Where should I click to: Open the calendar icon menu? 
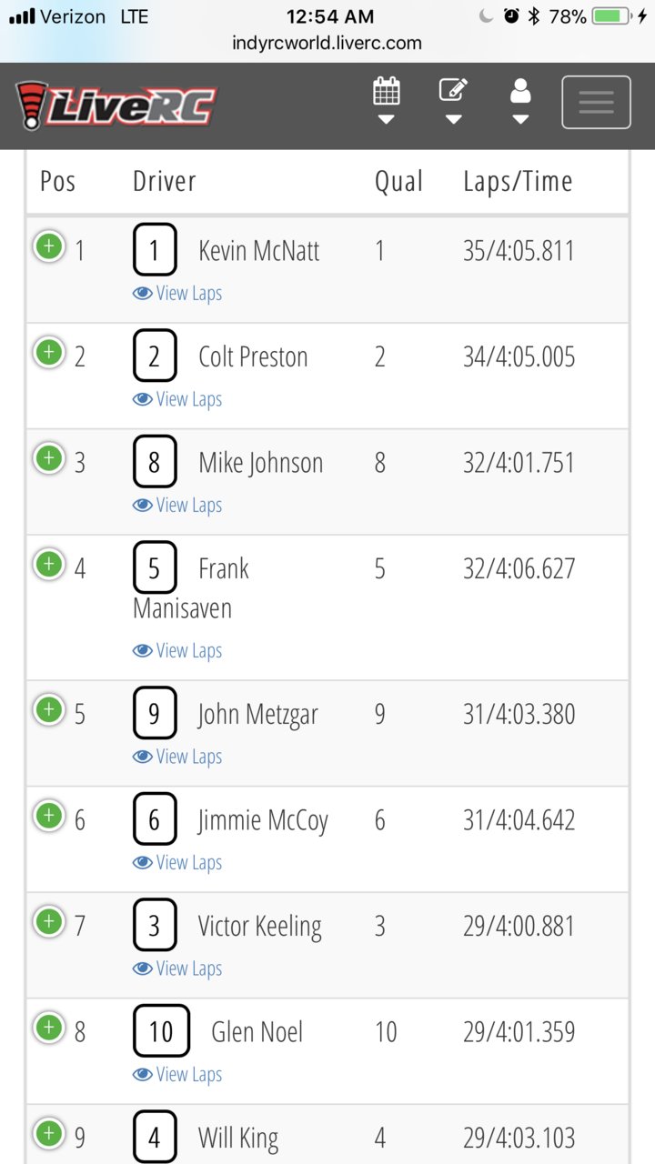click(x=386, y=102)
